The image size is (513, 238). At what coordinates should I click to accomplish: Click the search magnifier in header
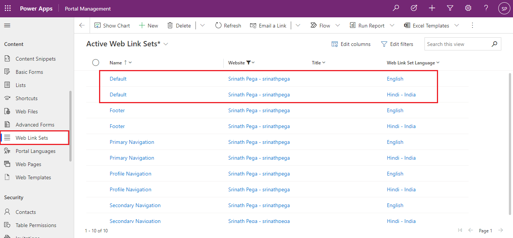click(x=396, y=8)
